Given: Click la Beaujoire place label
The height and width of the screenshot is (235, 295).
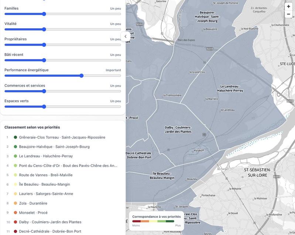Looking at the screenshot, I should coord(210,29).
